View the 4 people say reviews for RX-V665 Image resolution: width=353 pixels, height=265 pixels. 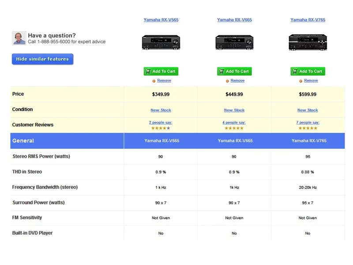(234, 122)
